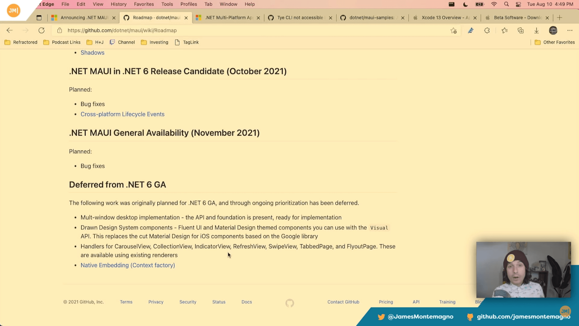Open the tab actions menu icon
This screenshot has height=326, width=579.
[39, 18]
